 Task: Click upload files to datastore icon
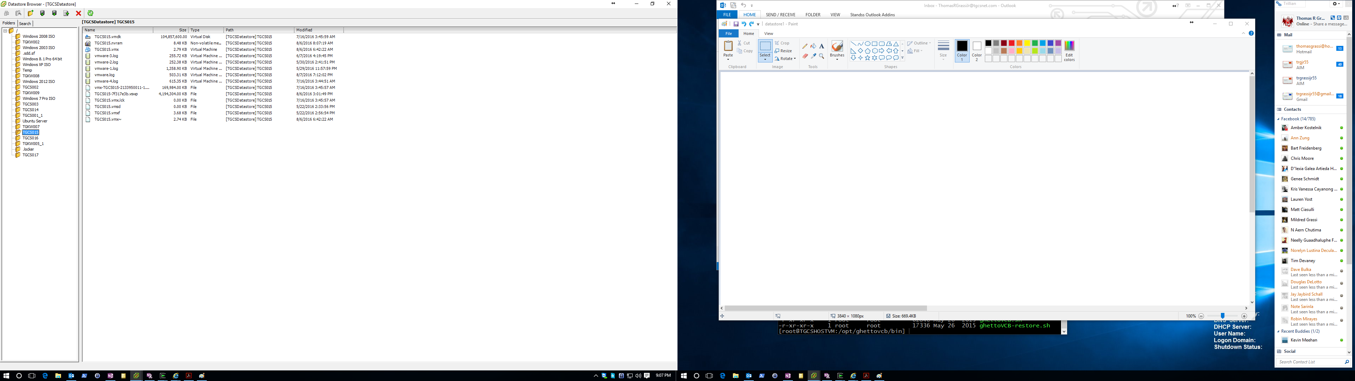pyautogui.click(x=43, y=13)
